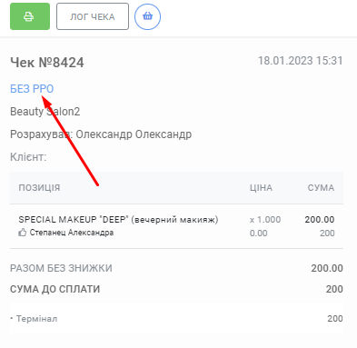
Task: Click the green print receipt button
Action: (x=30, y=16)
